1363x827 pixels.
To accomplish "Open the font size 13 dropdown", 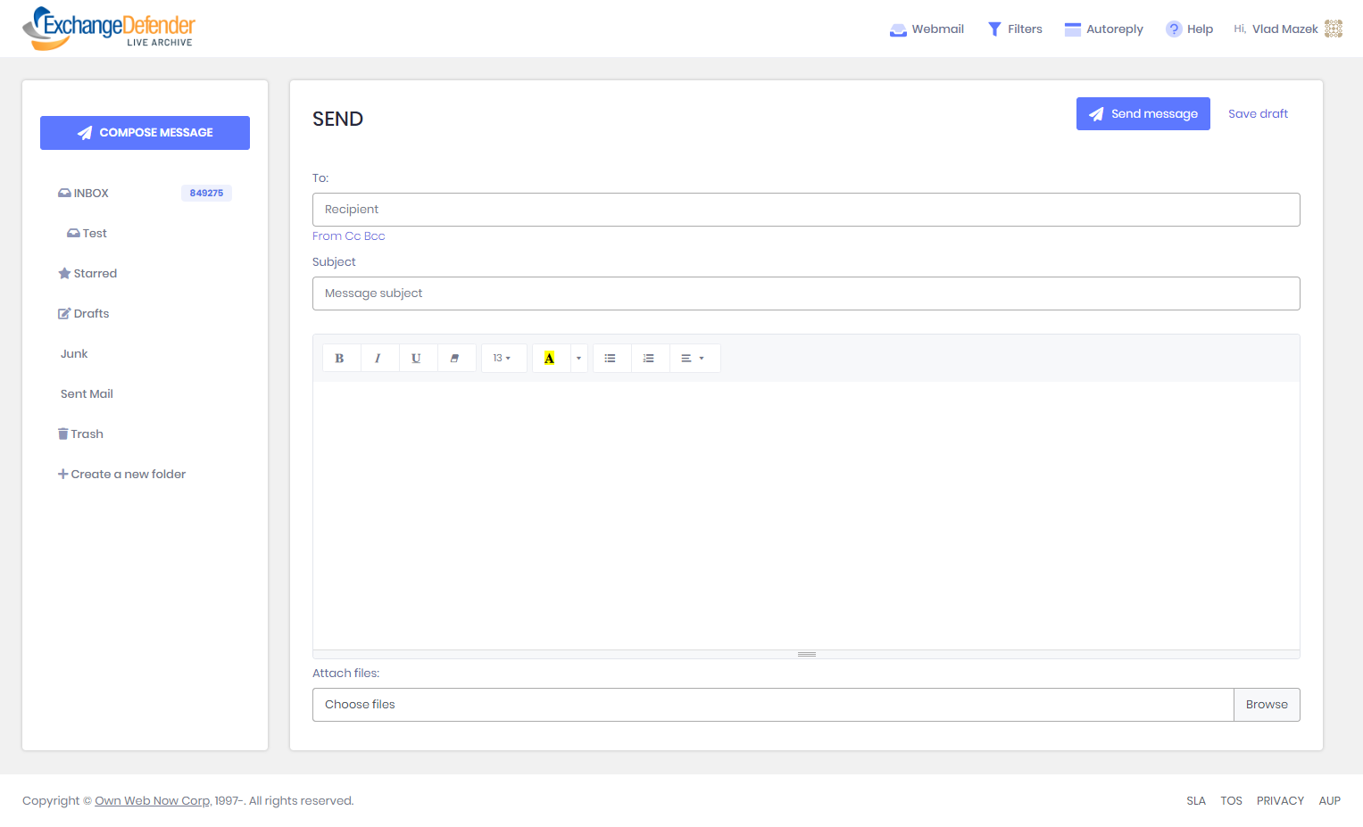I will (503, 358).
